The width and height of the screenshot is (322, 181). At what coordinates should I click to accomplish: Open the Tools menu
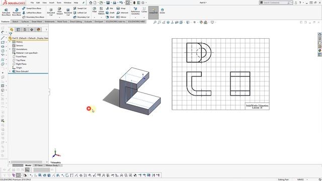(x=59, y=3)
